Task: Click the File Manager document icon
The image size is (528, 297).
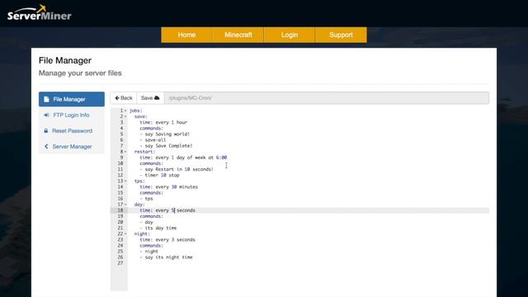Action: point(46,99)
